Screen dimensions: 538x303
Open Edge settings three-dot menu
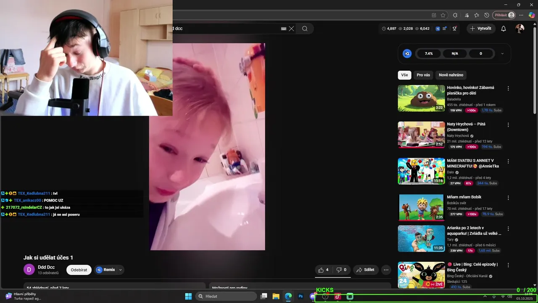pyautogui.click(x=521, y=15)
